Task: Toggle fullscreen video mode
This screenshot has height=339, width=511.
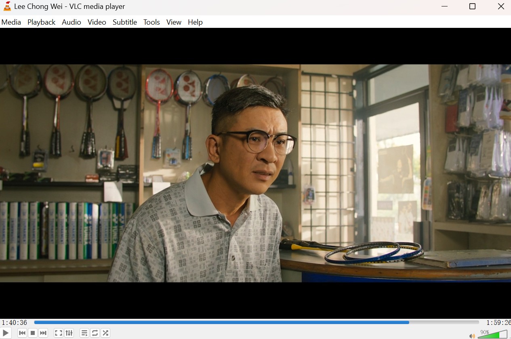Action: [59, 333]
